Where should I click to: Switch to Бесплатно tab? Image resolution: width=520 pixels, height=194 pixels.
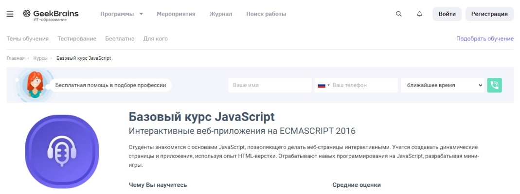coord(120,39)
